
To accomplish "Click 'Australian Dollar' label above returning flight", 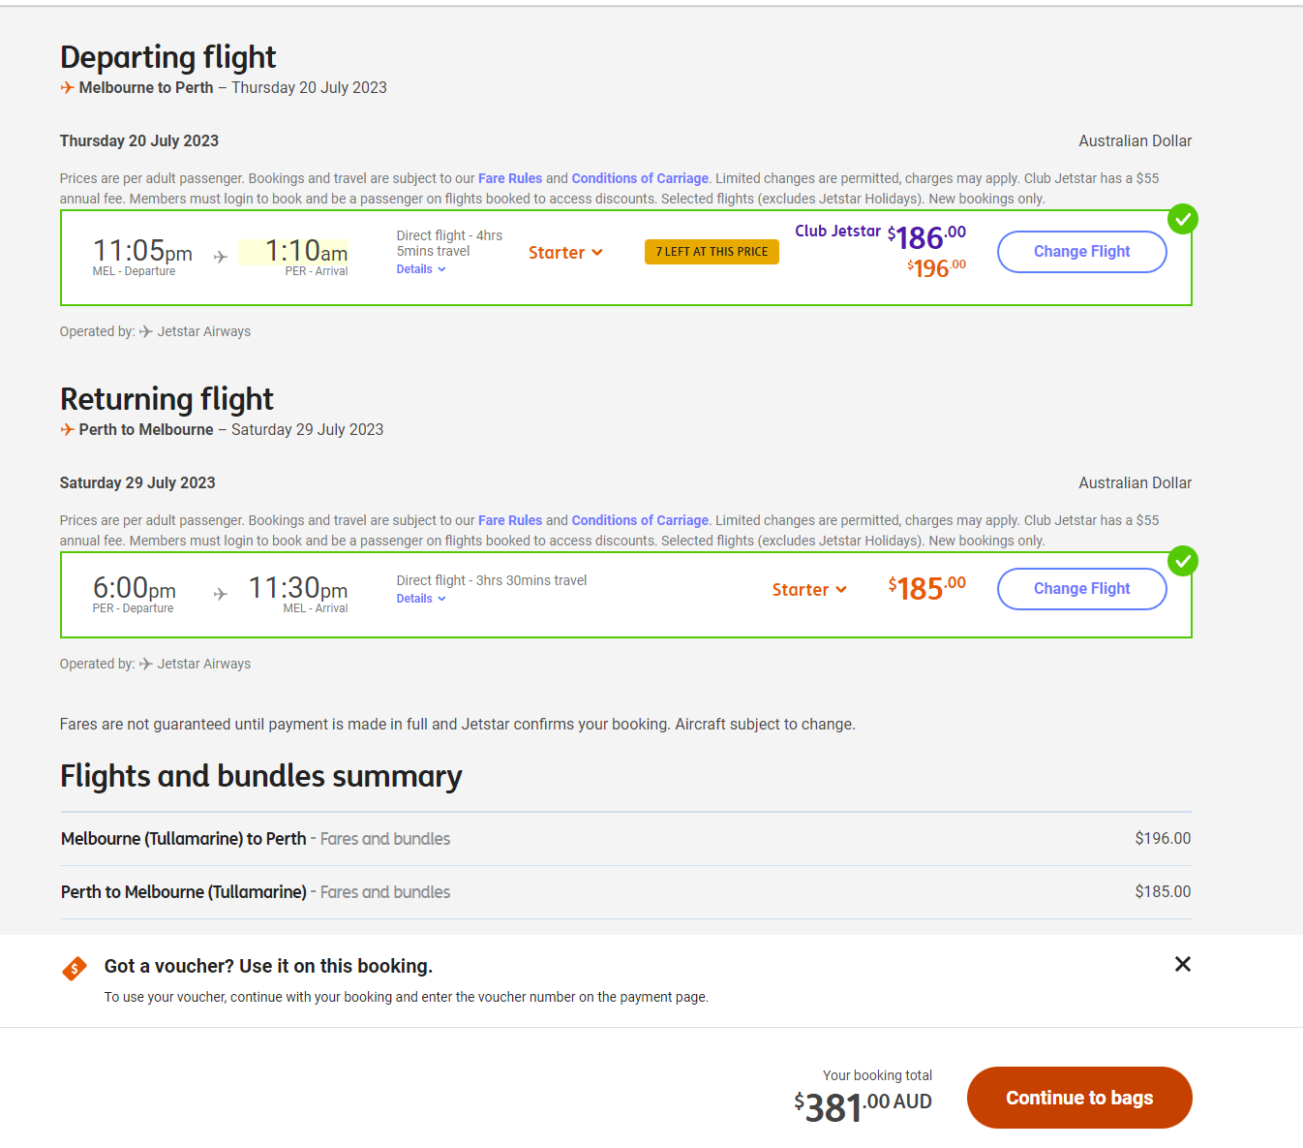I will (x=1136, y=483).
